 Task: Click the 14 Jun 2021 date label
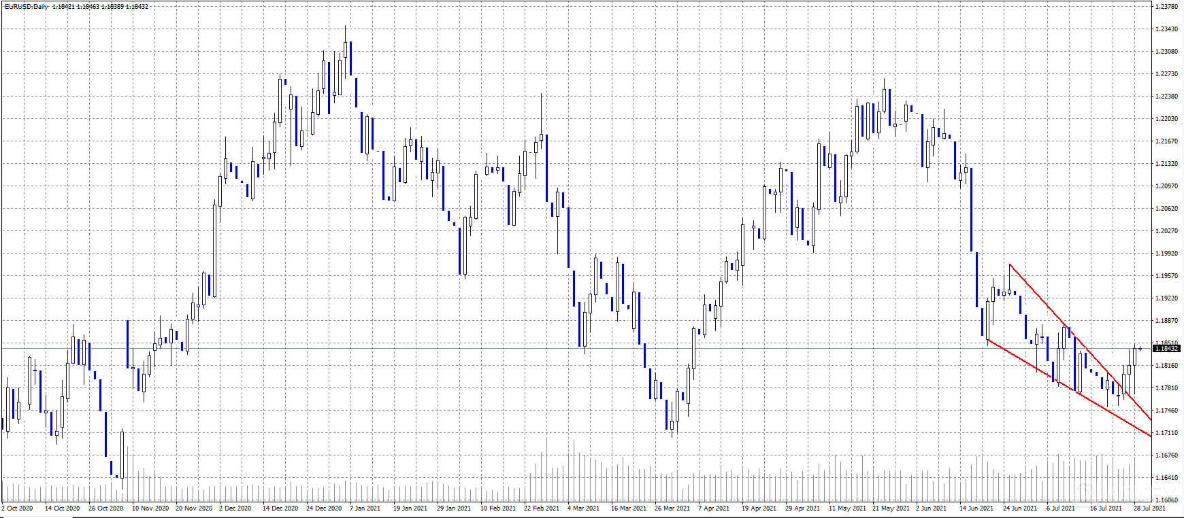point(976,508)
